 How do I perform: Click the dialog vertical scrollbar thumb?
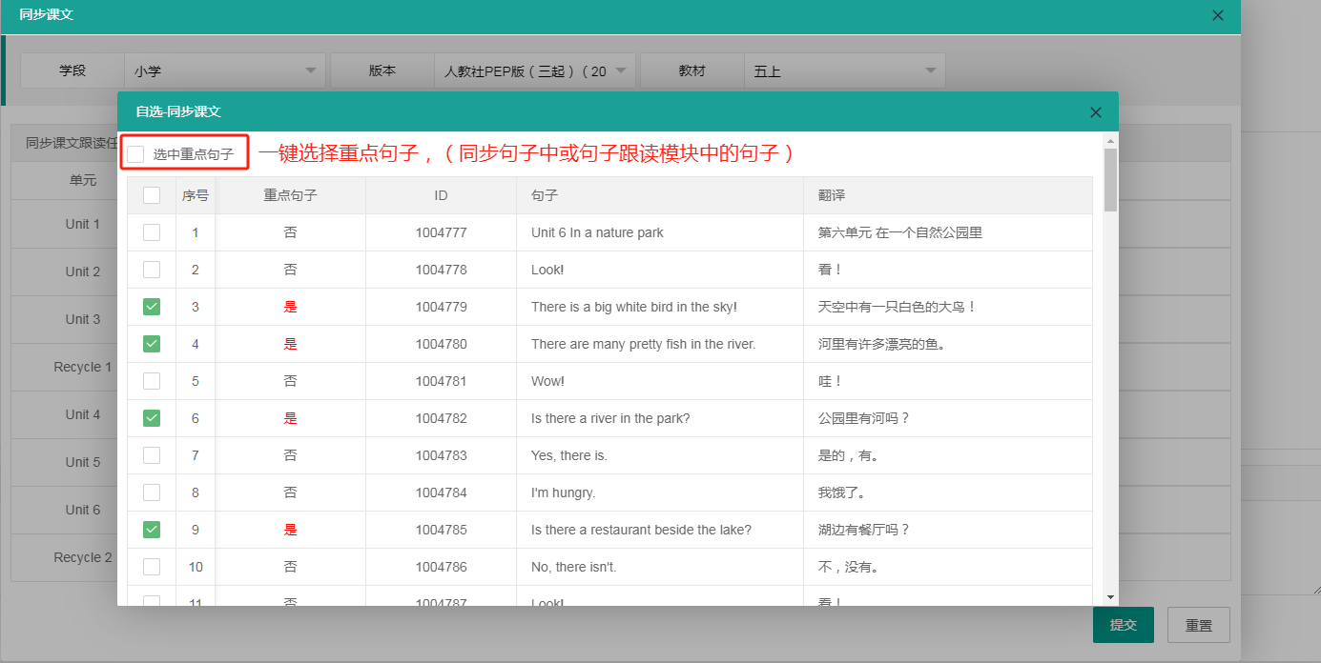(1110, 180)
